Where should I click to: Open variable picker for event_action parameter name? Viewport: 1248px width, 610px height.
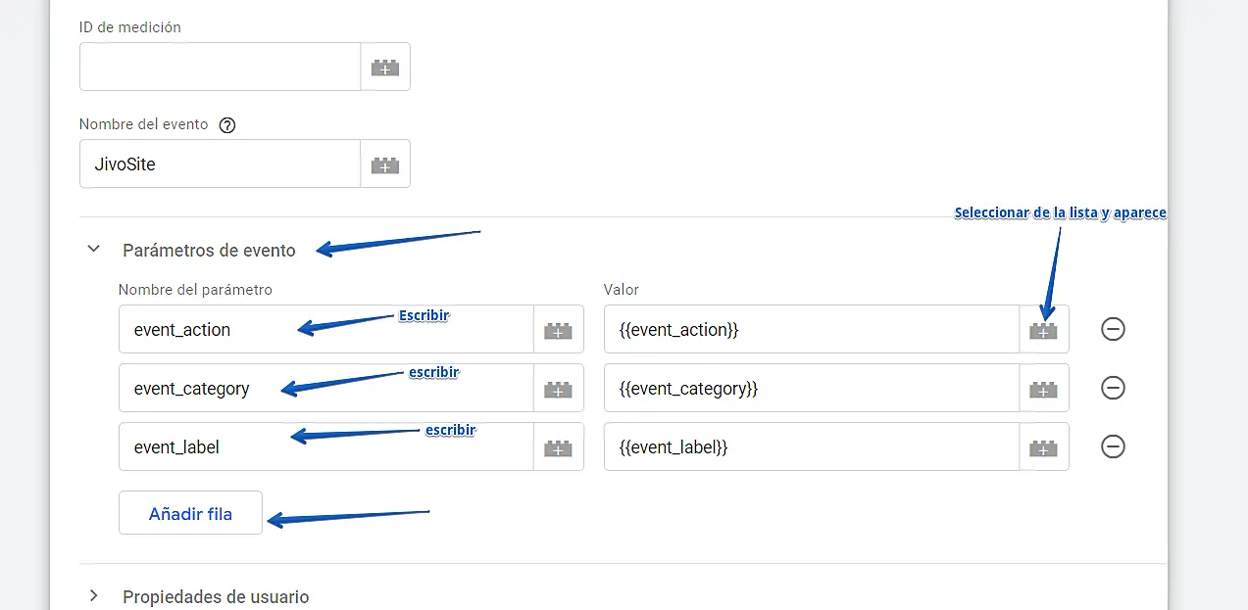click(x=558, y=330)
